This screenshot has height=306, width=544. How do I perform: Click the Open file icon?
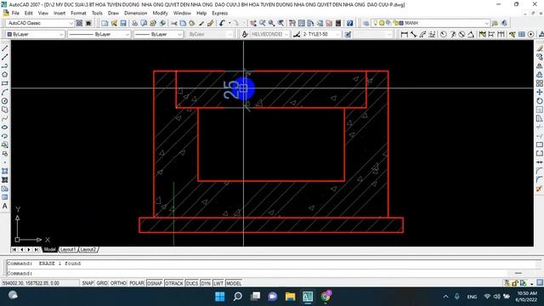pyautogui.click(x=114, y=23)
